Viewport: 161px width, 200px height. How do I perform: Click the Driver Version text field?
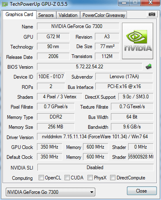point(95,137)
